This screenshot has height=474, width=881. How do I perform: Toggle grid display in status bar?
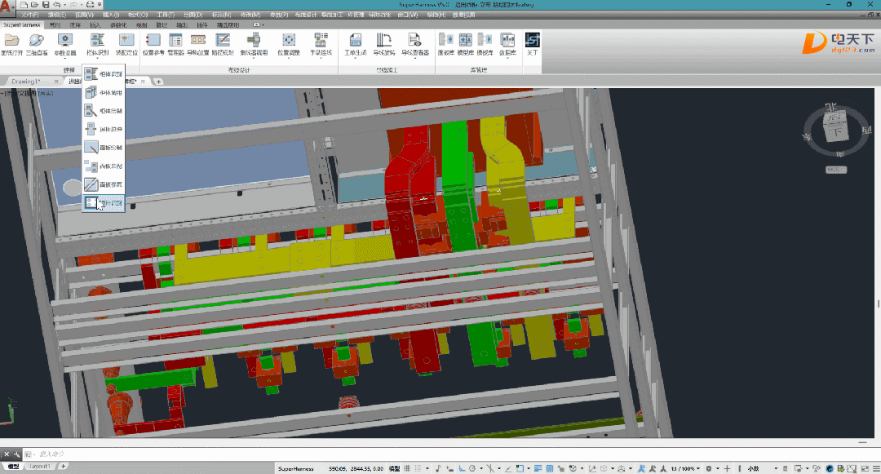[407, 468]
